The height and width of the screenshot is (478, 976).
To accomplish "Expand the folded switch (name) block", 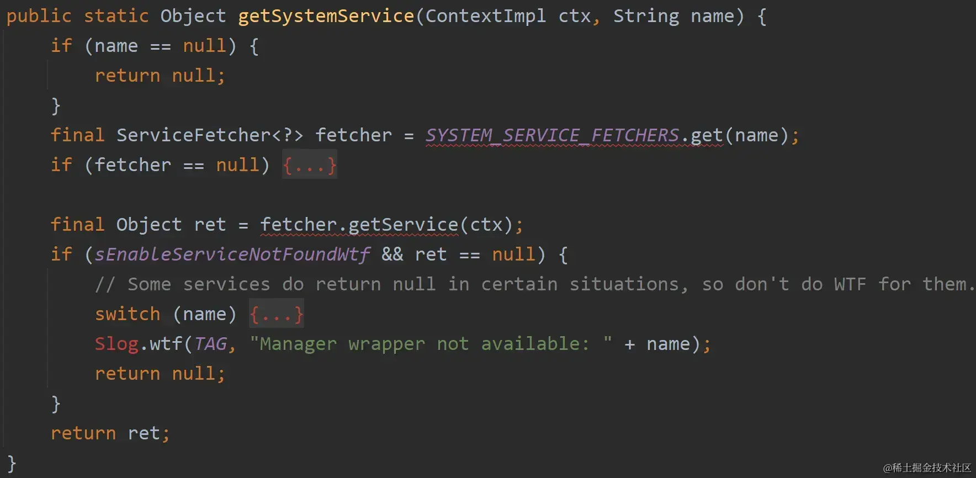I will click(x=276, y=314).
